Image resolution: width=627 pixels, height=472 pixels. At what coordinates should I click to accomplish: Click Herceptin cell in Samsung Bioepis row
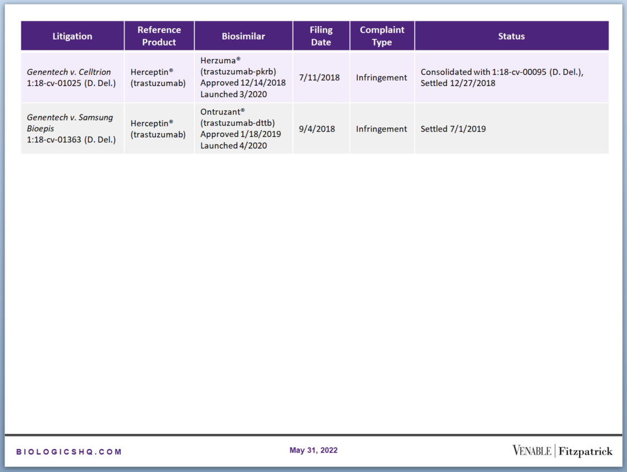(x=159, y=128)
